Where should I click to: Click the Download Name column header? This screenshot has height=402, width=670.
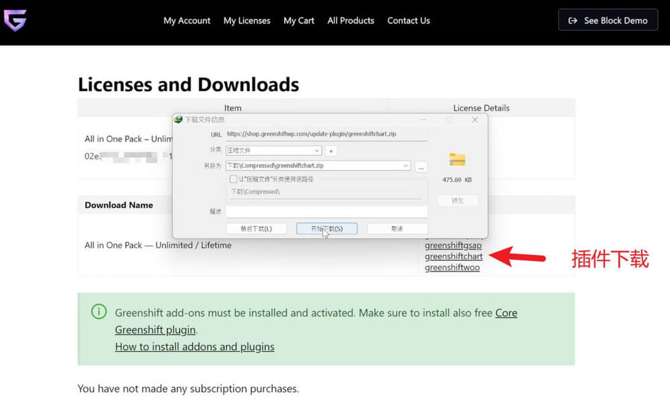pyautogui.click(x=119, y=205)
